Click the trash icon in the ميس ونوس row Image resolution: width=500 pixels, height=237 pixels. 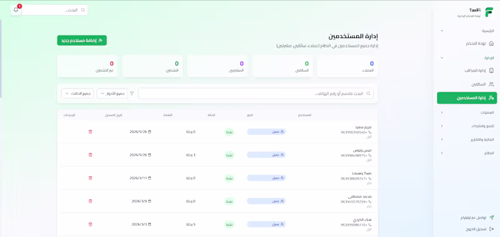[x=90, y=155]
